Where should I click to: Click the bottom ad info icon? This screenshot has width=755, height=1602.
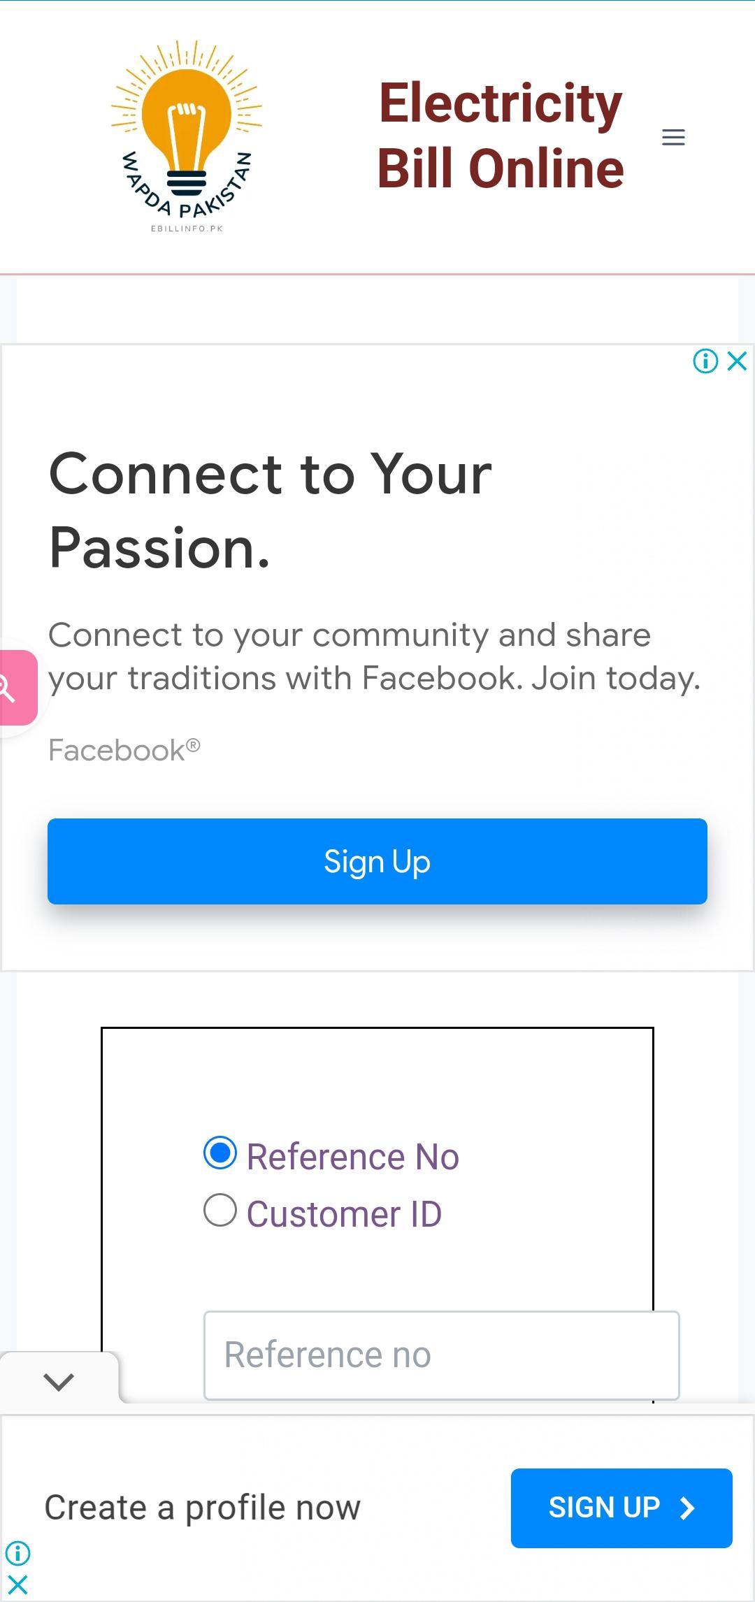[17, 1553]
